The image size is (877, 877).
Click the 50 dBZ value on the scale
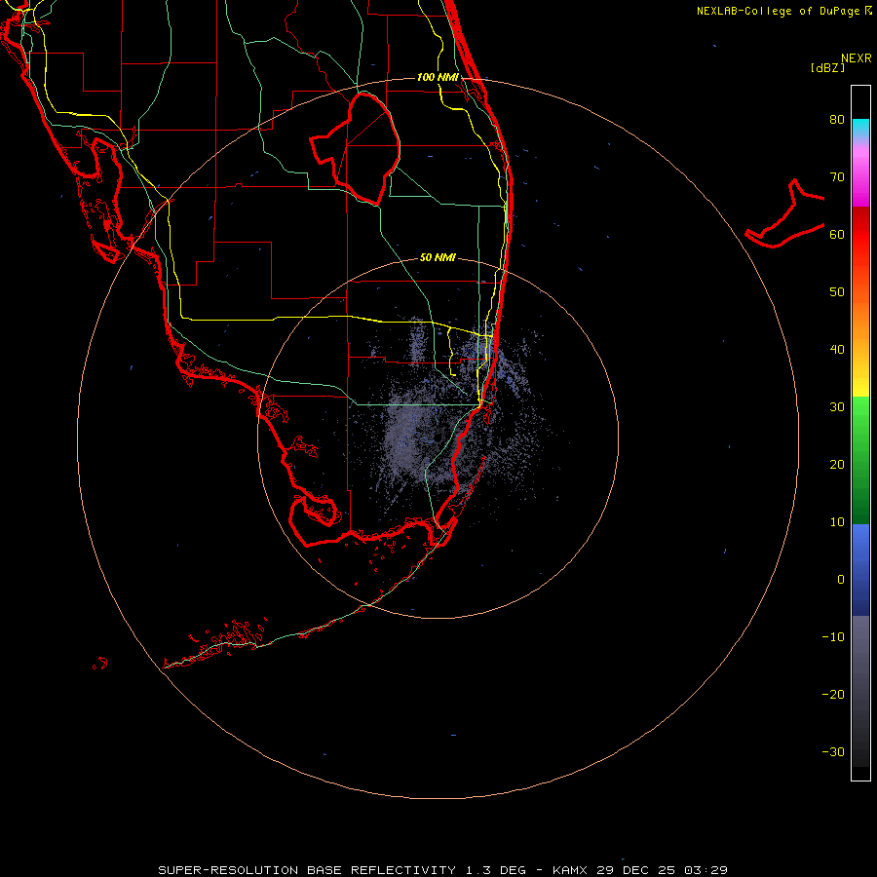[837, 292]
